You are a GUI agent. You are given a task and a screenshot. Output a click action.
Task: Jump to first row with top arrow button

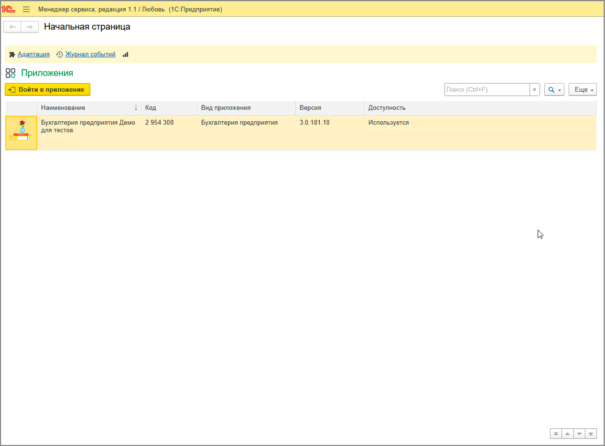coord(556,434)
